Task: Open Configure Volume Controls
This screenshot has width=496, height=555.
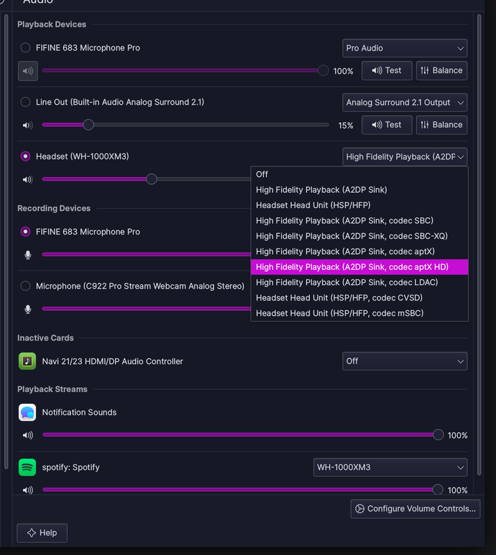Action: point(415,509)
